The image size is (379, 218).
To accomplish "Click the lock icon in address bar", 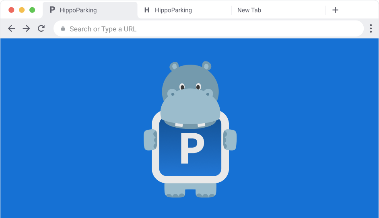I will tap(63, 29).
